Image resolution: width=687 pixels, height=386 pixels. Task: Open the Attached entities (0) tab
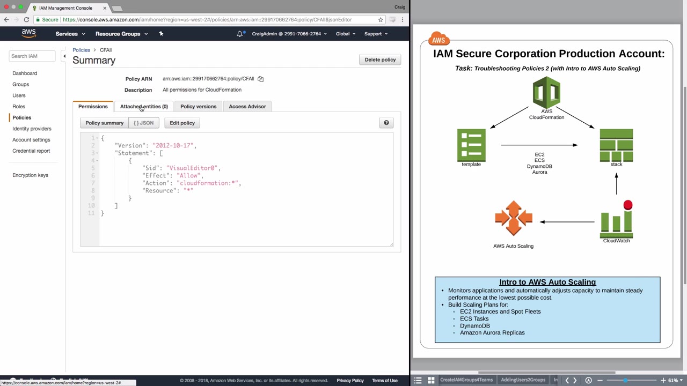point(144,106)
